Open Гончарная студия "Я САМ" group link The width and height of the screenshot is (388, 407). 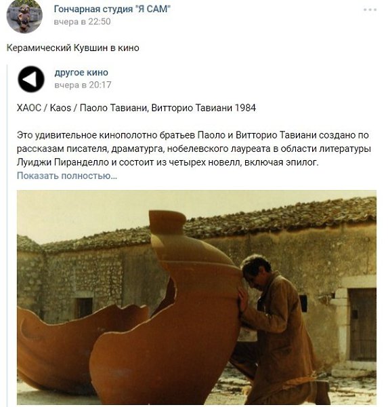(112, 9)
